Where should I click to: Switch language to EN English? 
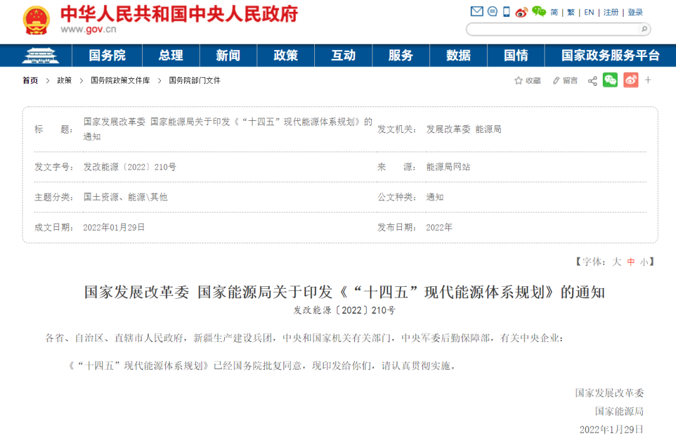[588, 11]
